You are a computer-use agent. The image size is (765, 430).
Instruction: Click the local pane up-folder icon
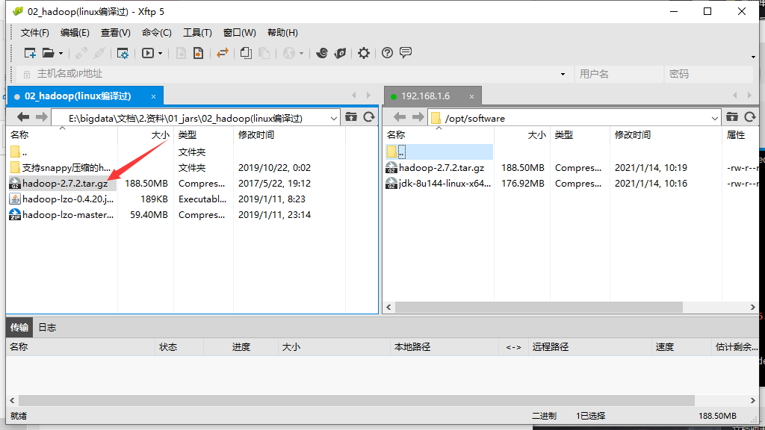pyautogui.click(x=351, y=116)
